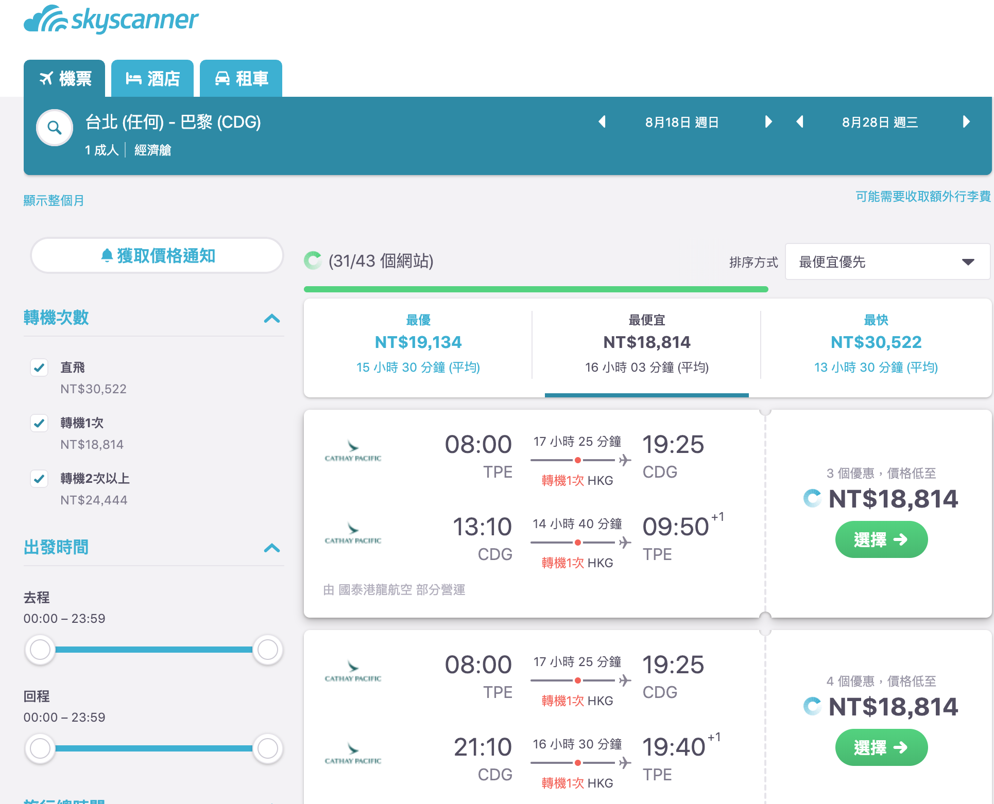Click 選擇 on the first itinerary
The image size is (994, 804).
pos(881,539)
